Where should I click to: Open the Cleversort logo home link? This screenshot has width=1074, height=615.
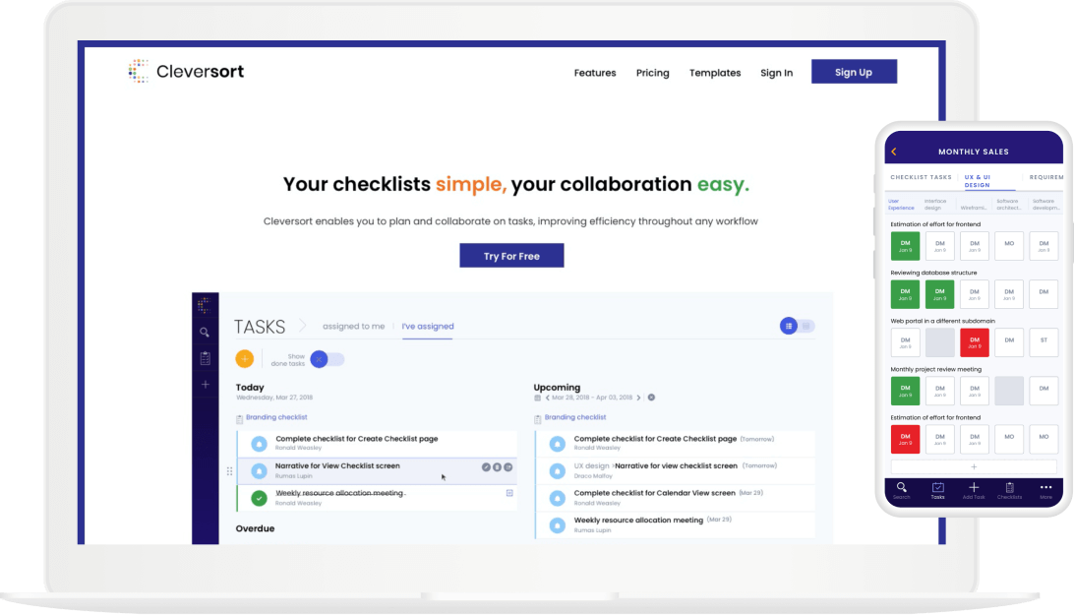pyautogui.click(x=186, y=71)
